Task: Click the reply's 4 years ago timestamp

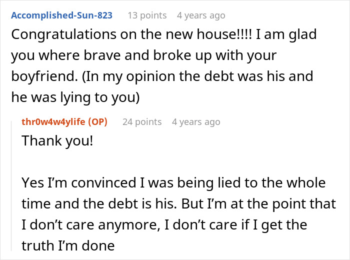Action: tap(196, 121)
